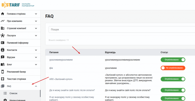
Task: Expand Відгуки chevron
Action: 36,57
